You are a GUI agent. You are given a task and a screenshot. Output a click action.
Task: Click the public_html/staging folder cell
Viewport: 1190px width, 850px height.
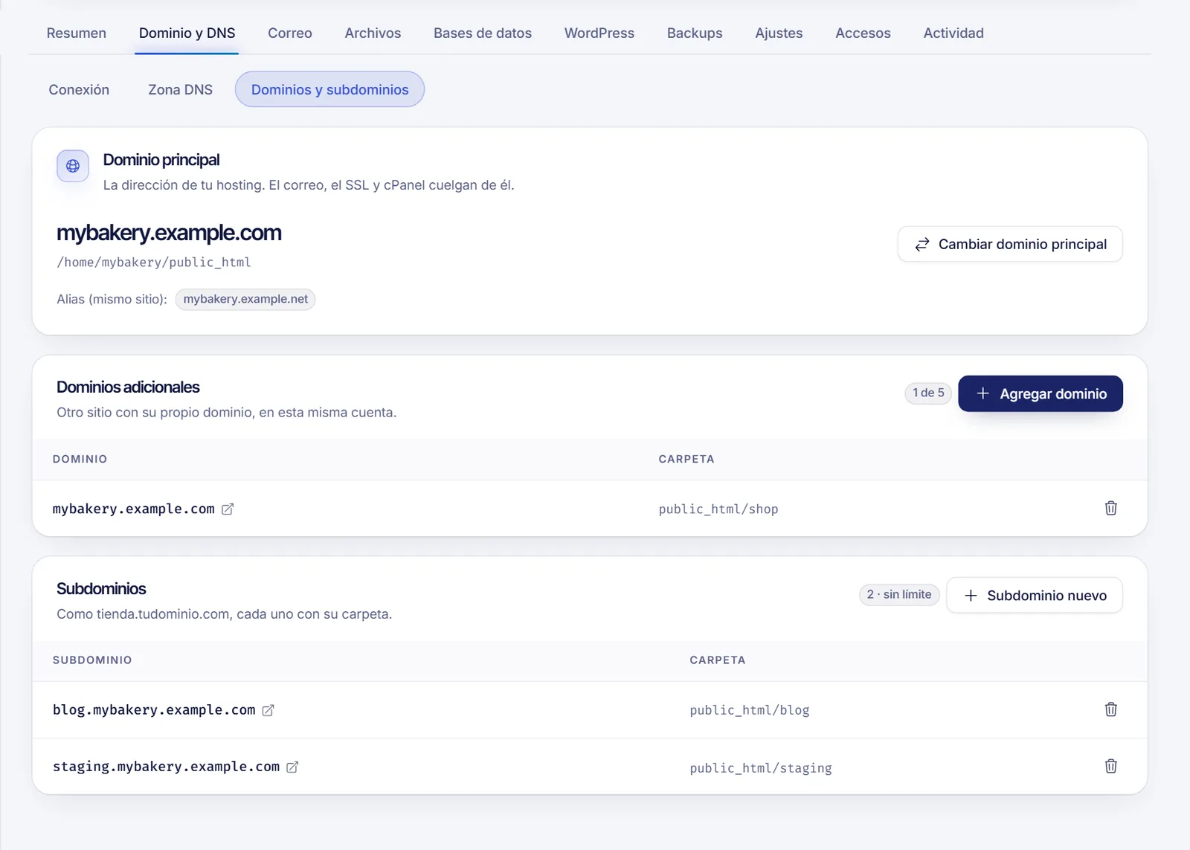pyautogui.click(x=761, y=767)
